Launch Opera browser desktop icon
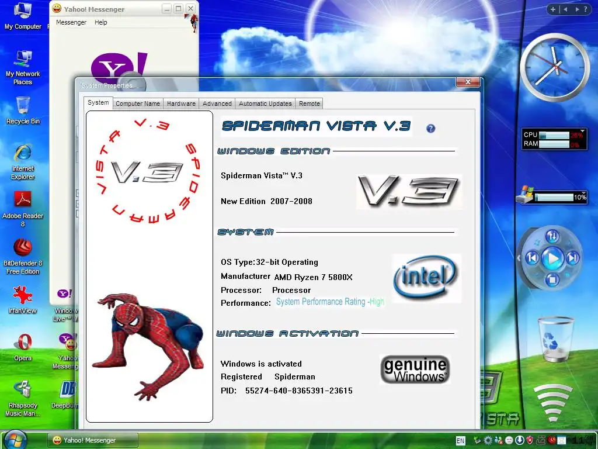 pos(23,347)
